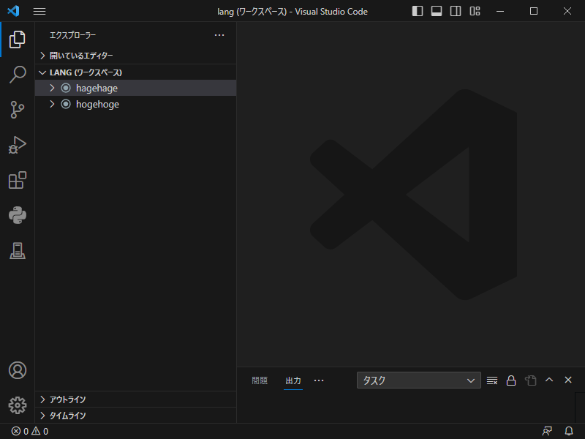The width and height of the screenshot is (585, 439).
Task: Open the hamburger menu at the top left
Action: point(39,11)
